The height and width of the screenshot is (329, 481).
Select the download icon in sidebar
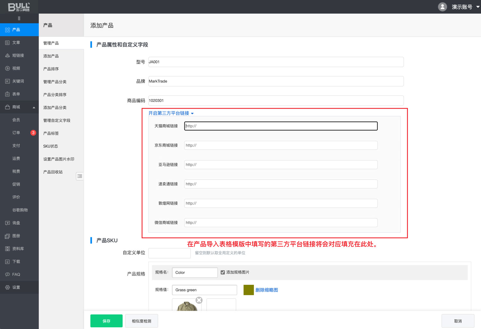pyautogui.click(x=7, y=262)
